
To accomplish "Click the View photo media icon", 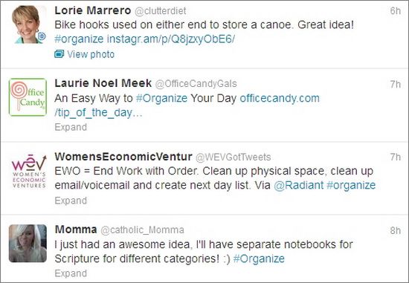I will (59, 54).
